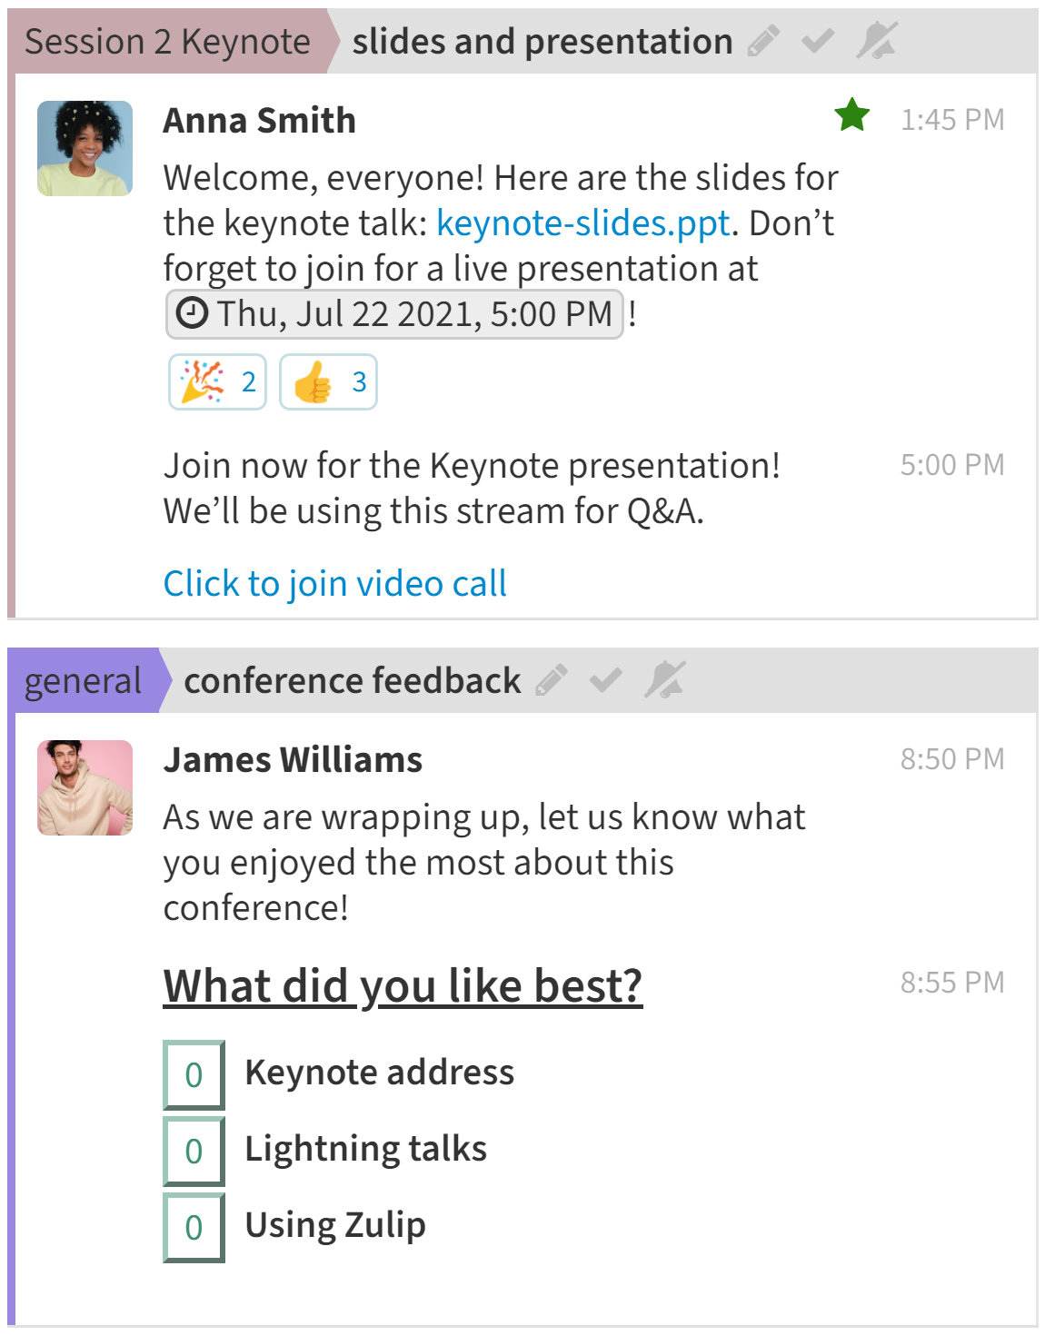The height and width of the screenshot is (1335, 1045).
Task: Open James Williams' profile picture
Action: tap(85, 787)
